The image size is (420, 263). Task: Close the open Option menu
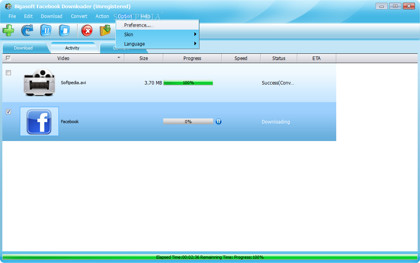[x=125, y=16]
